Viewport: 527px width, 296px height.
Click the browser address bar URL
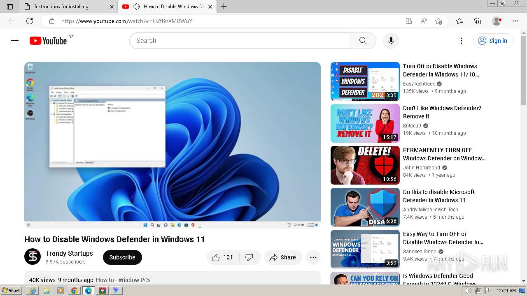pyautogui.click(x=127, y=21)
